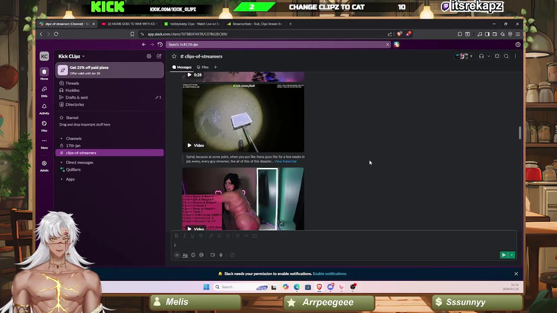Toggle strikethrough formatting in composer

201,236
